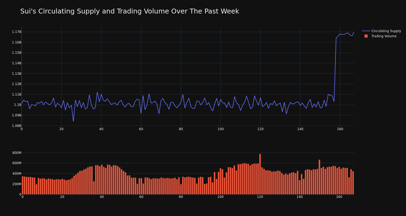Click x-axis label 80 on supply chart
Screen dimensions: 406x216
181,129
